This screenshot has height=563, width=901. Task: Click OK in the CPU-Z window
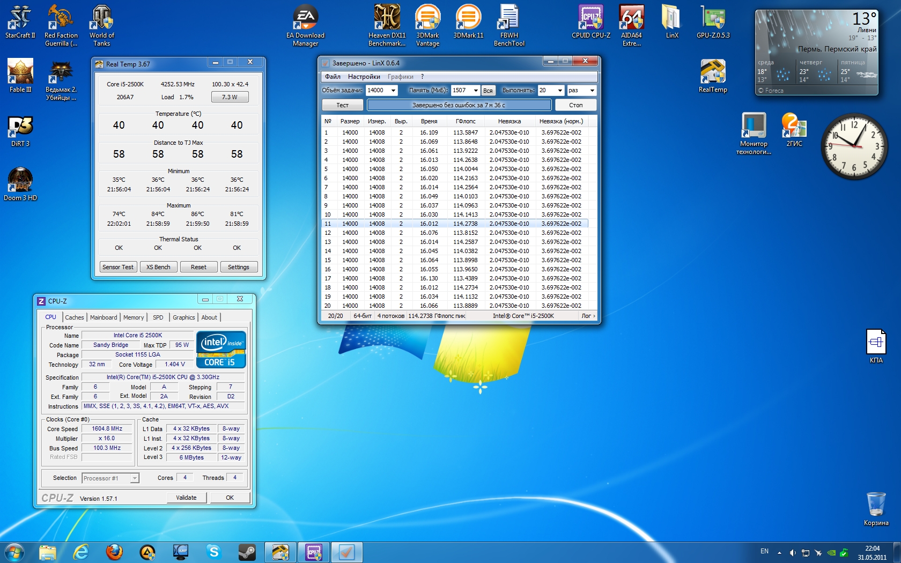click(x=230, y=498)
